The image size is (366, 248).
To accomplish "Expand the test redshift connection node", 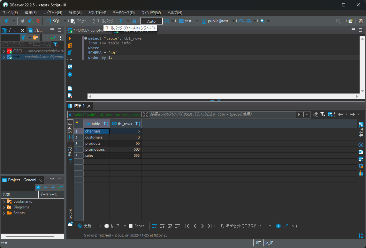I will (x=4, y=57).
